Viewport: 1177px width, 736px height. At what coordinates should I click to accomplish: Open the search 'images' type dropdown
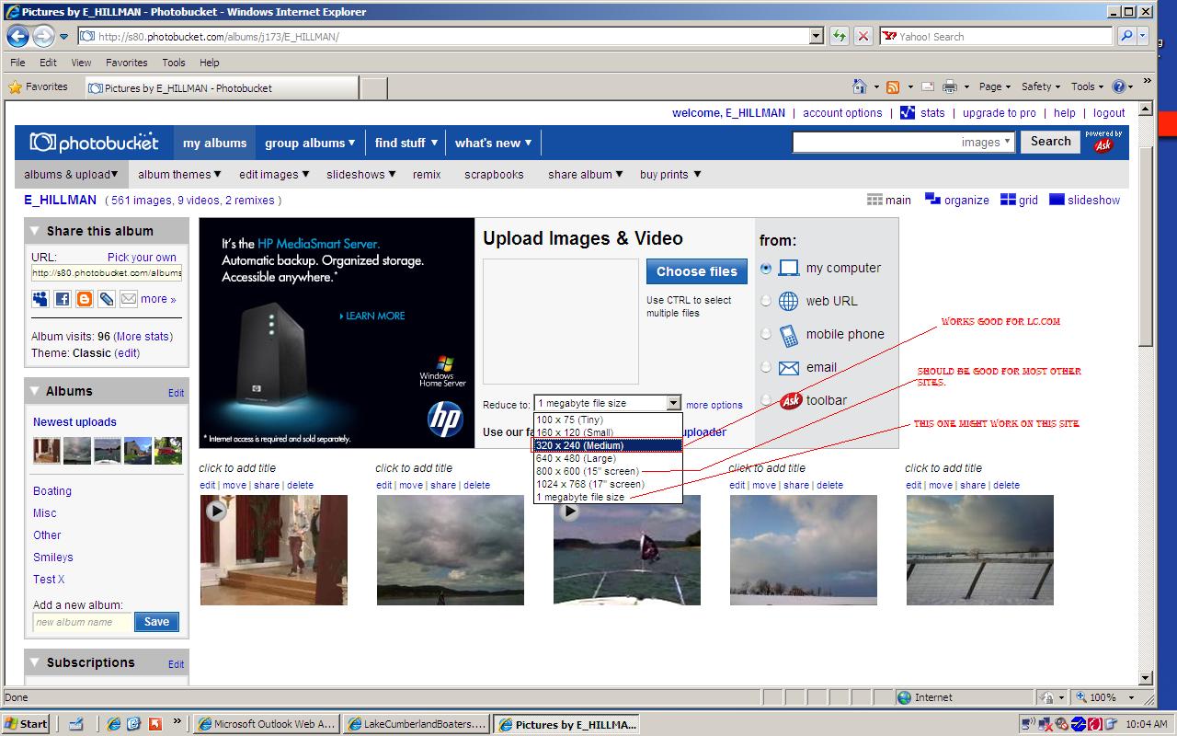1008,142
